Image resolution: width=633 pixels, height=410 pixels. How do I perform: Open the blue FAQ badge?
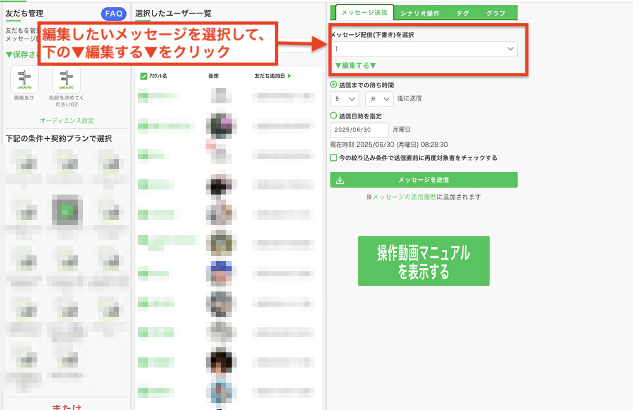coord(113,13)
